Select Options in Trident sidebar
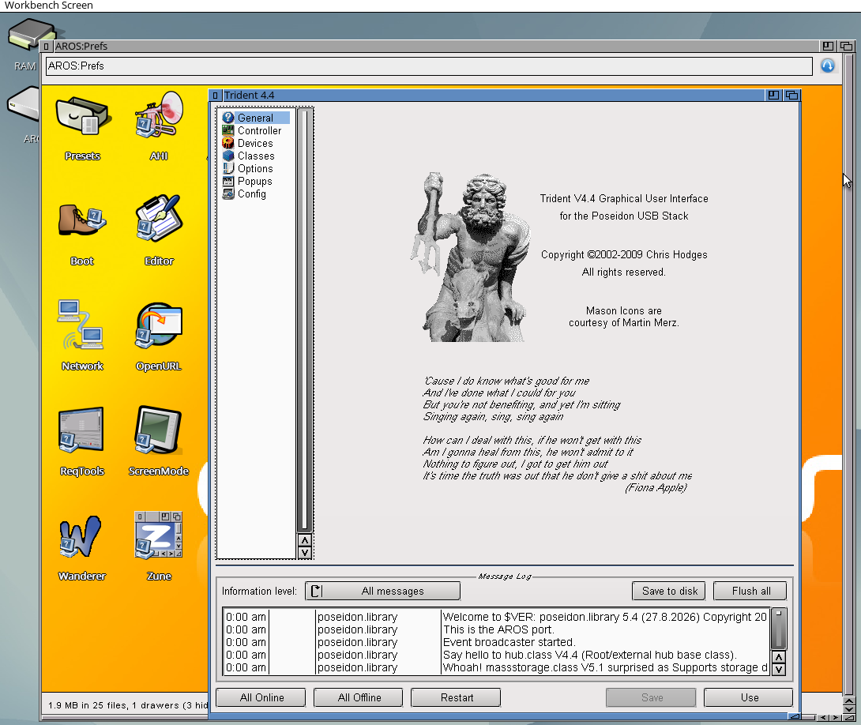 click(x=255, y=168)
